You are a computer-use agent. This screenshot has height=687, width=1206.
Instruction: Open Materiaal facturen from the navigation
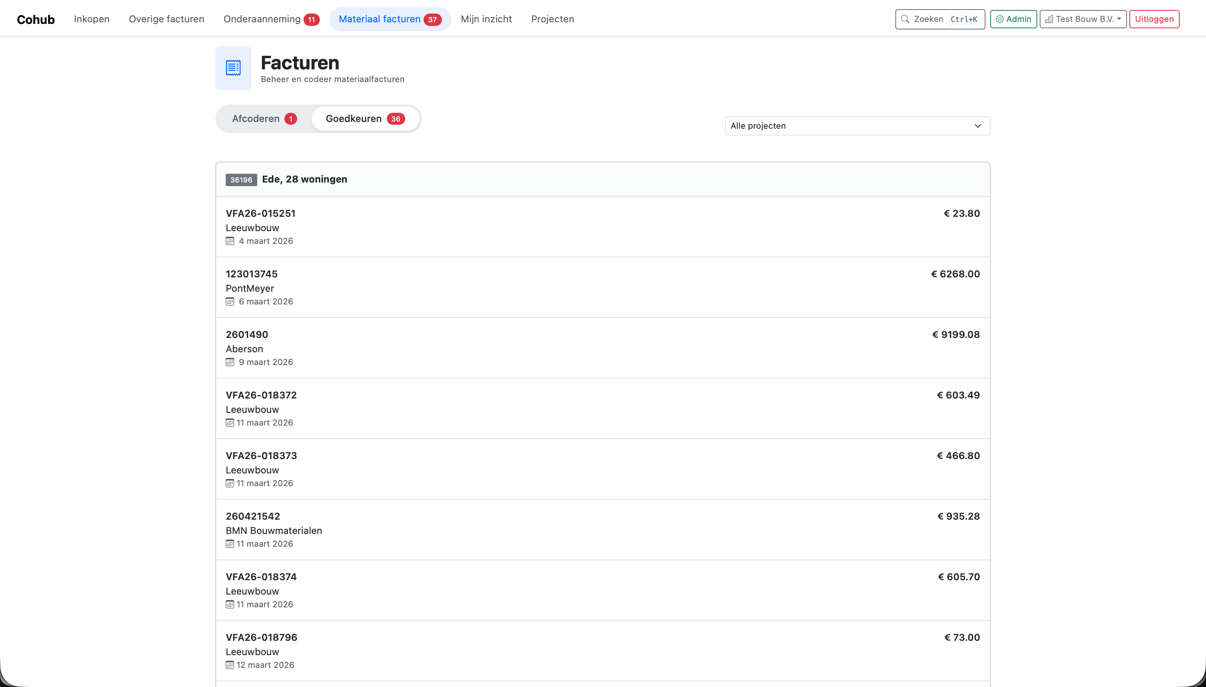[x=380, y=19]
